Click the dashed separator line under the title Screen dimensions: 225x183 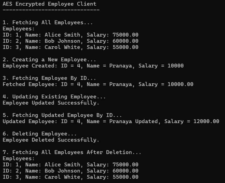point(51,10)
